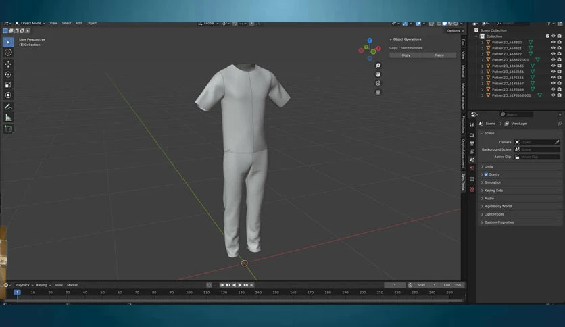Hide Pattern2D_6195668.001 in viewport

point(553,95)
